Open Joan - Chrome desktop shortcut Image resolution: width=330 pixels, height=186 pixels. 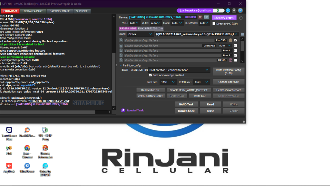[27, 152]
